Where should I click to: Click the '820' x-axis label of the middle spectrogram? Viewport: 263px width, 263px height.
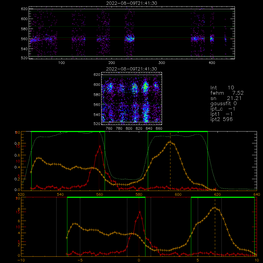(x=139, y=129)
